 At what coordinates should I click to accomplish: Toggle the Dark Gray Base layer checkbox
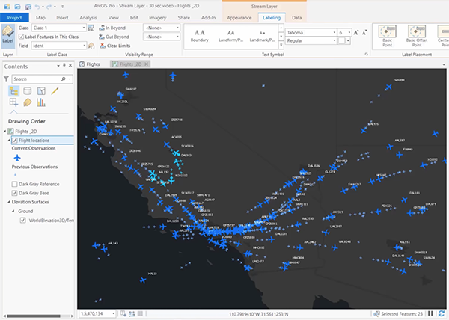point(15,193)
